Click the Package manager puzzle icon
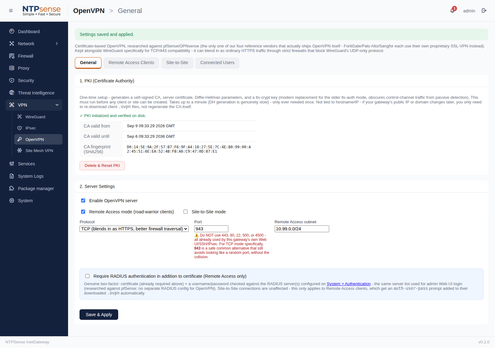This screenshot has height=348, width=495. point(12,188)
